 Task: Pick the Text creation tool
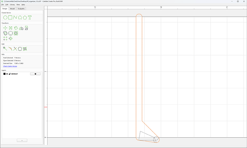pos(30,18)
